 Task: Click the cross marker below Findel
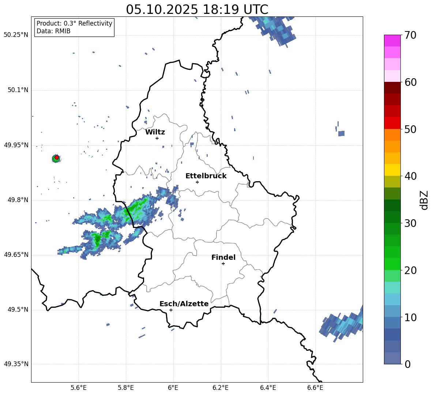pos(223,264)
